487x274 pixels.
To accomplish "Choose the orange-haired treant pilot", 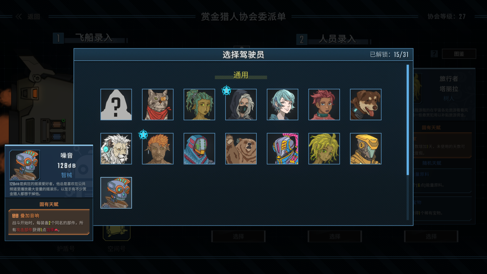I will (158, 149).
